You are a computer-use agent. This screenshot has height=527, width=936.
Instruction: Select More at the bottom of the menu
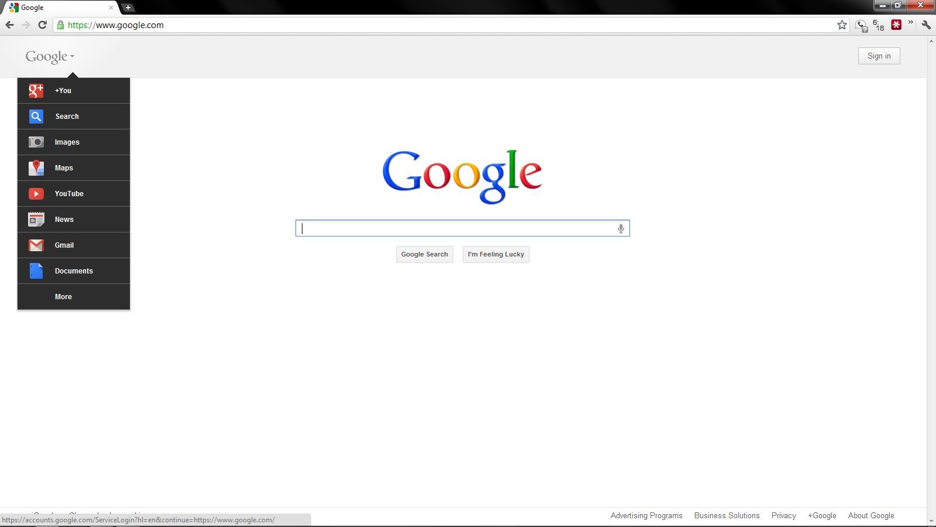63,296
